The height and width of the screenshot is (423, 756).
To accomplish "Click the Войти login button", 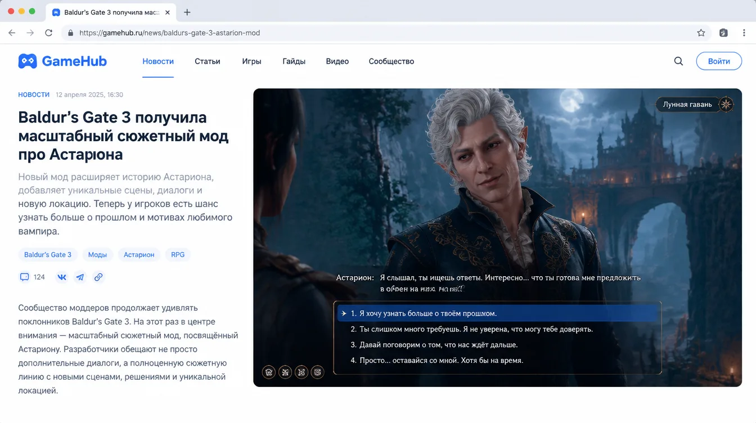I will point(719,61).
